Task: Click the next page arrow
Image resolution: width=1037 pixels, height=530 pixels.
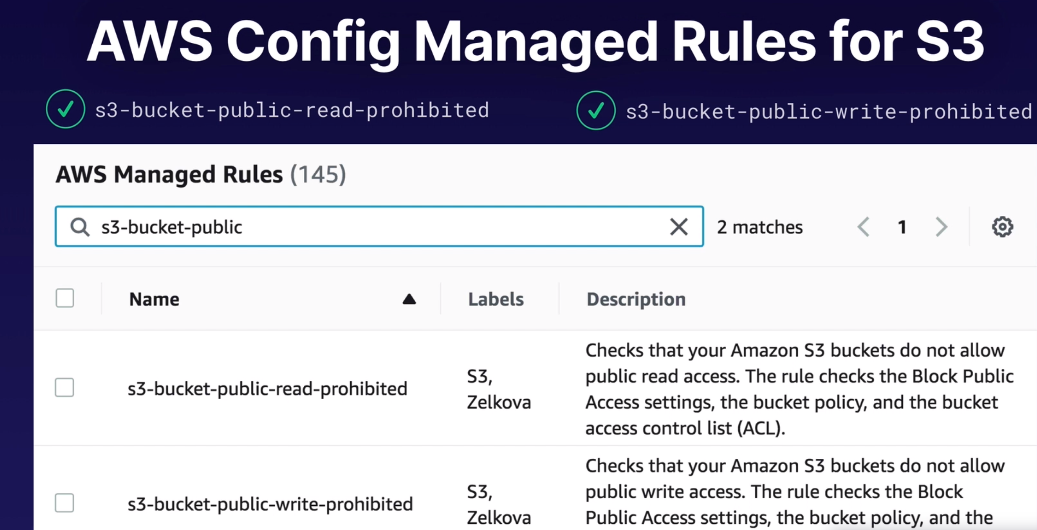Action: pyautogui.click(x=941, y=227)
